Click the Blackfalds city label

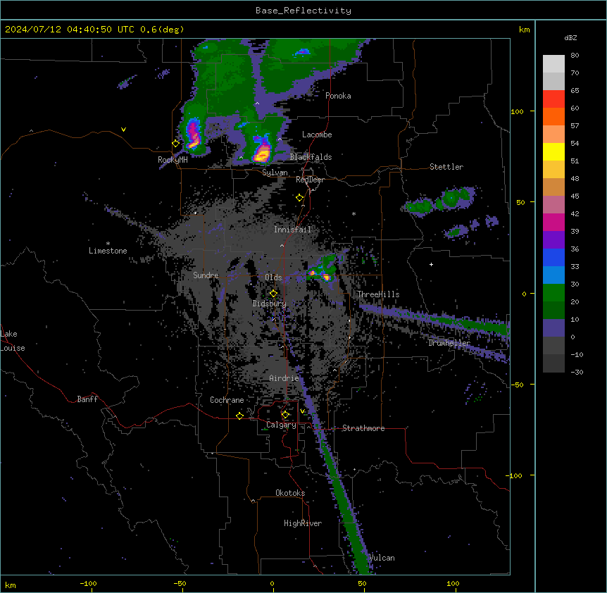pos(311,157)
